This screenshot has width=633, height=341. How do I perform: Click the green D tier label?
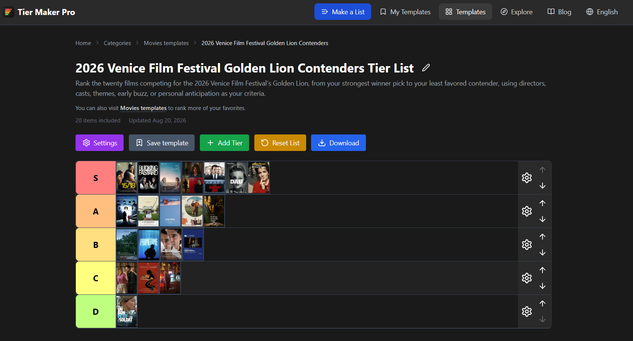96,311
